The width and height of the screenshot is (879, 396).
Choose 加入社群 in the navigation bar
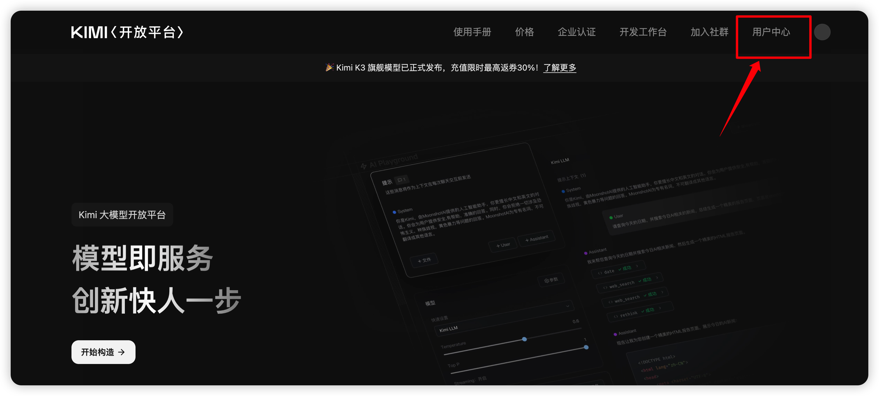(x=709, y=32)
